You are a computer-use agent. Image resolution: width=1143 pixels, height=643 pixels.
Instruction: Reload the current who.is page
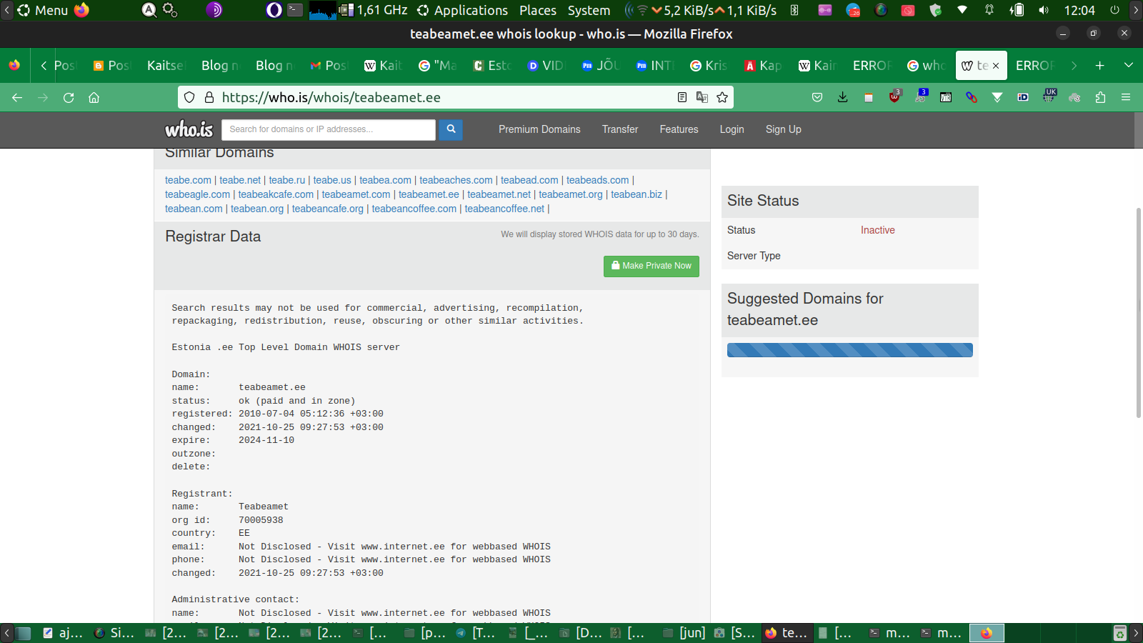pos(69,97)
